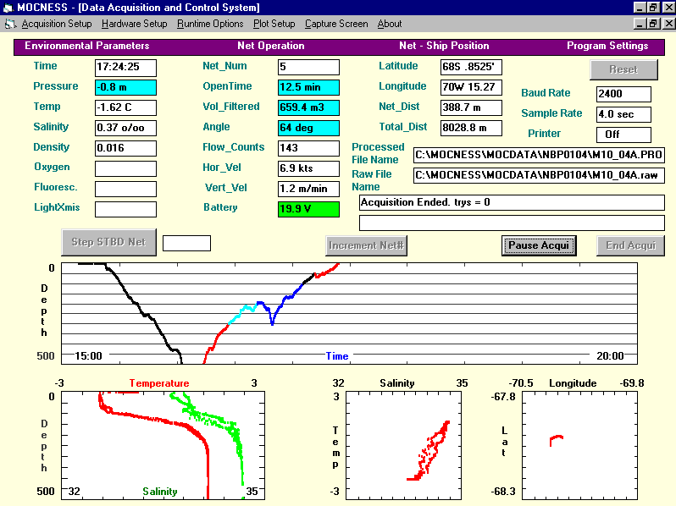This screenshot has width=676, height=506.
Task: Open the Plot Setup menu
Action: [x=274, y=24]
